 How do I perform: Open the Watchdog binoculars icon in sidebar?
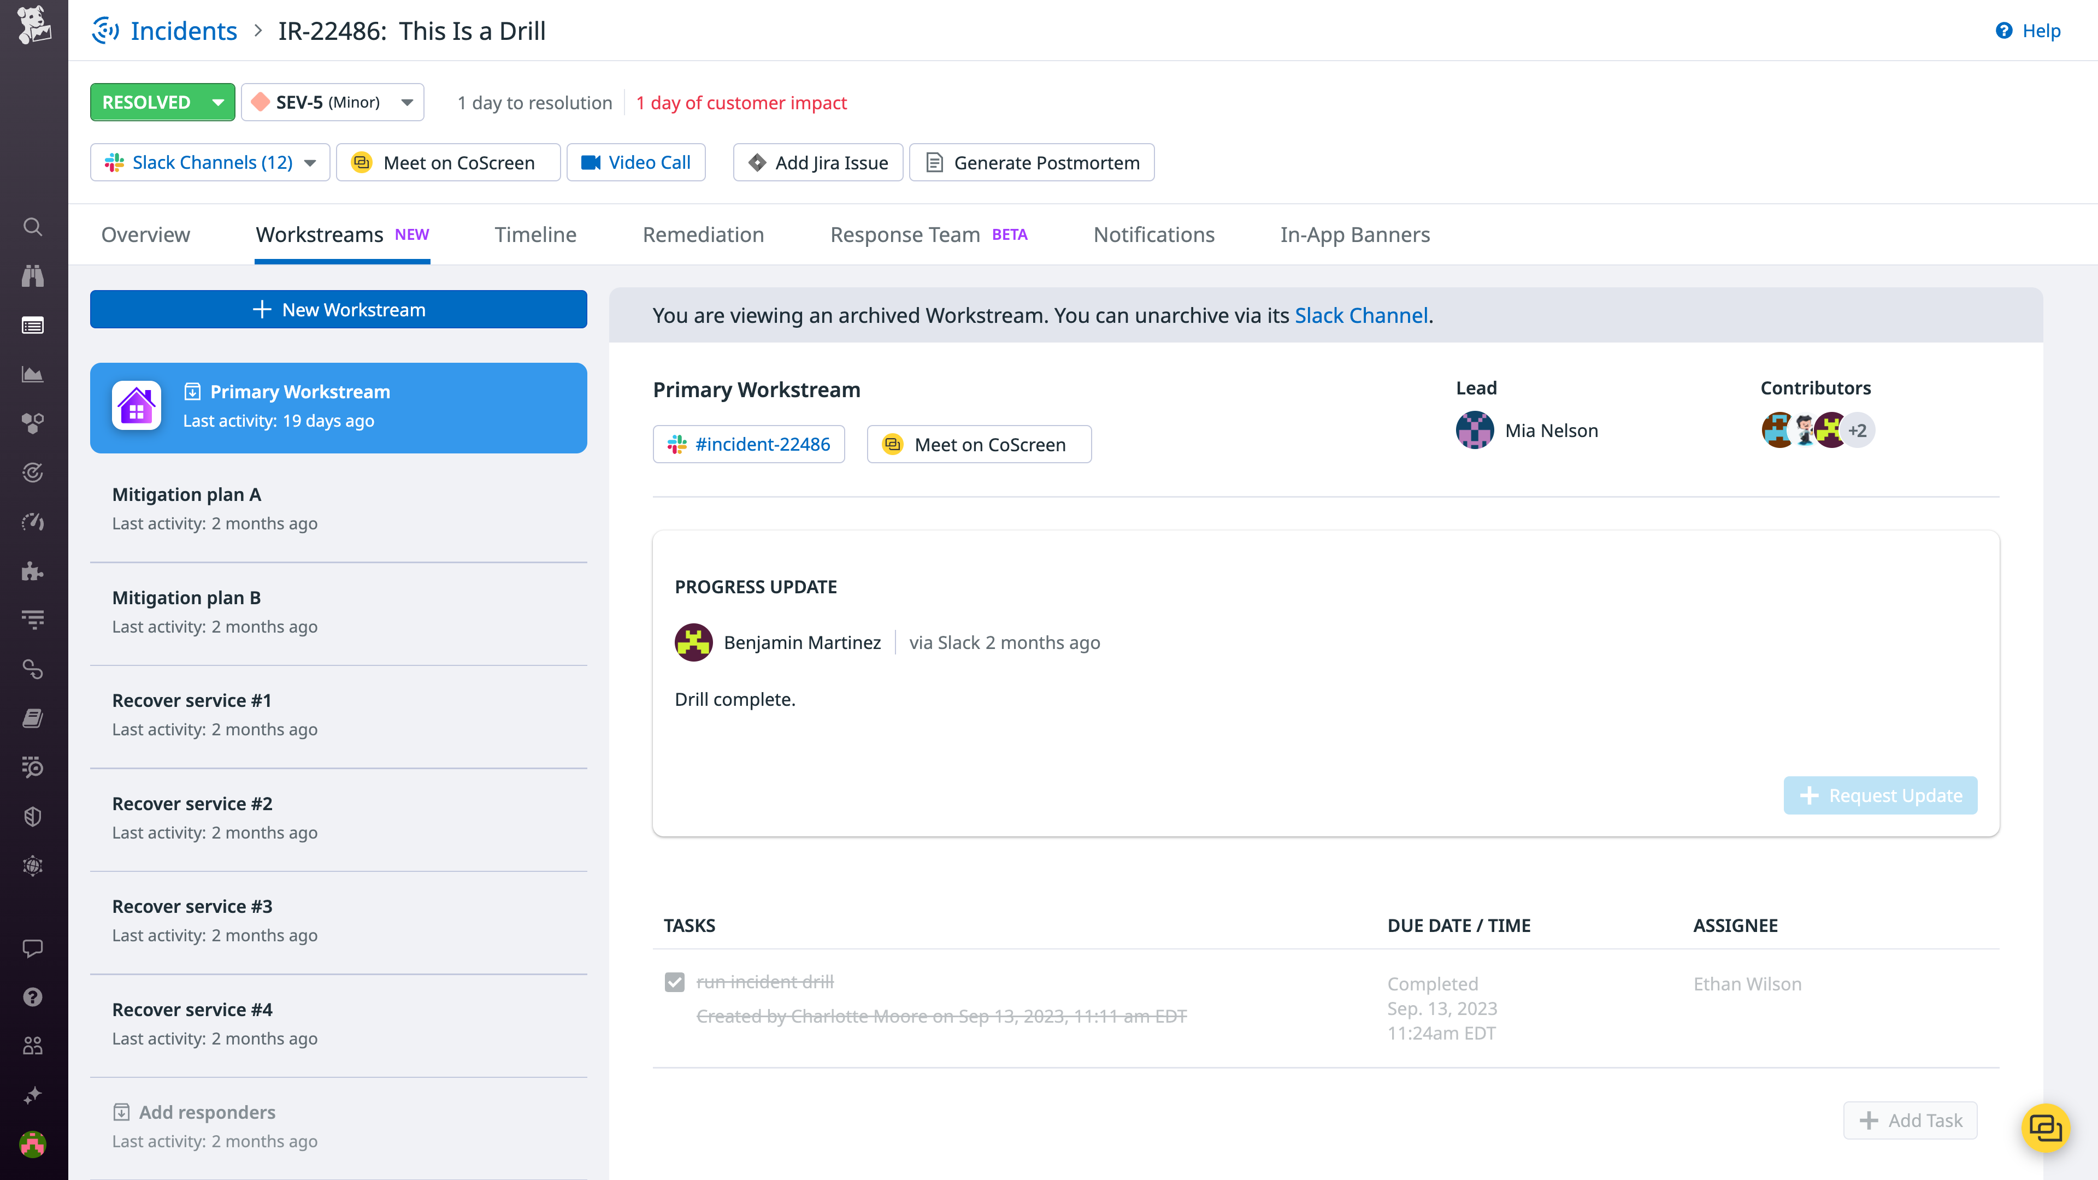[33, 276]
